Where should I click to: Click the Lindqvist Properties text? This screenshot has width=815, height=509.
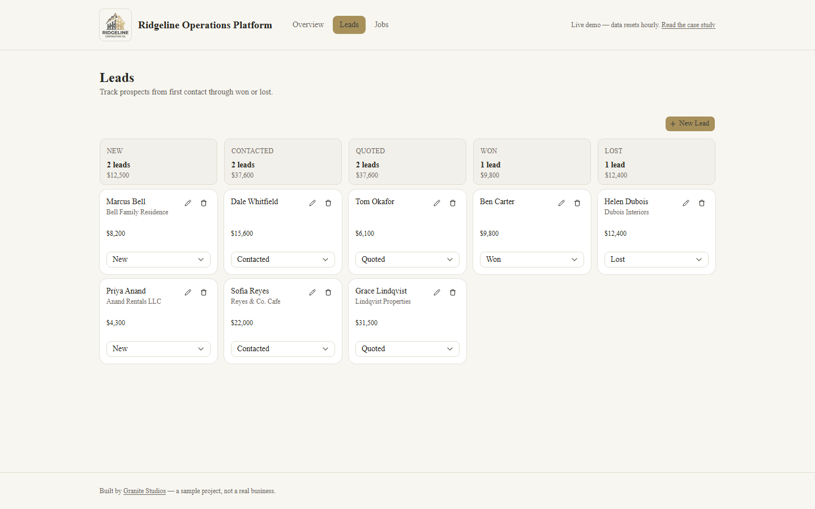383,301
